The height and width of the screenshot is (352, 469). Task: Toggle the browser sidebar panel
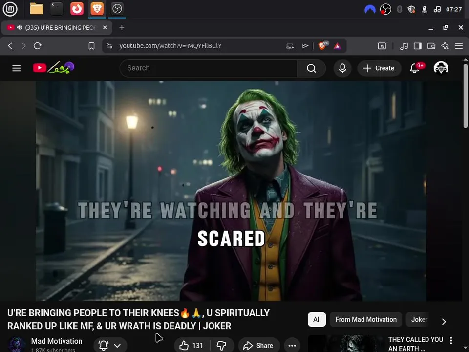pos(418,46)
